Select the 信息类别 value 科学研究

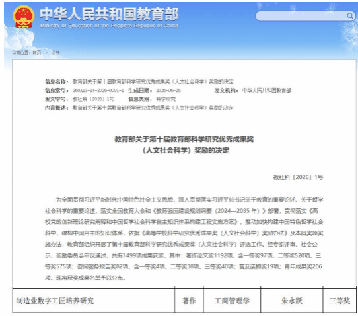tap(166, 99)
